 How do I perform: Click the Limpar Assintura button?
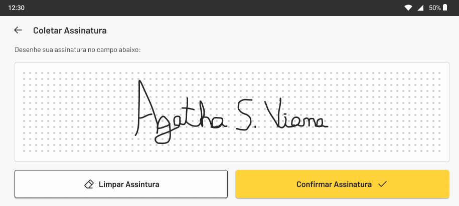coord(121,184)
